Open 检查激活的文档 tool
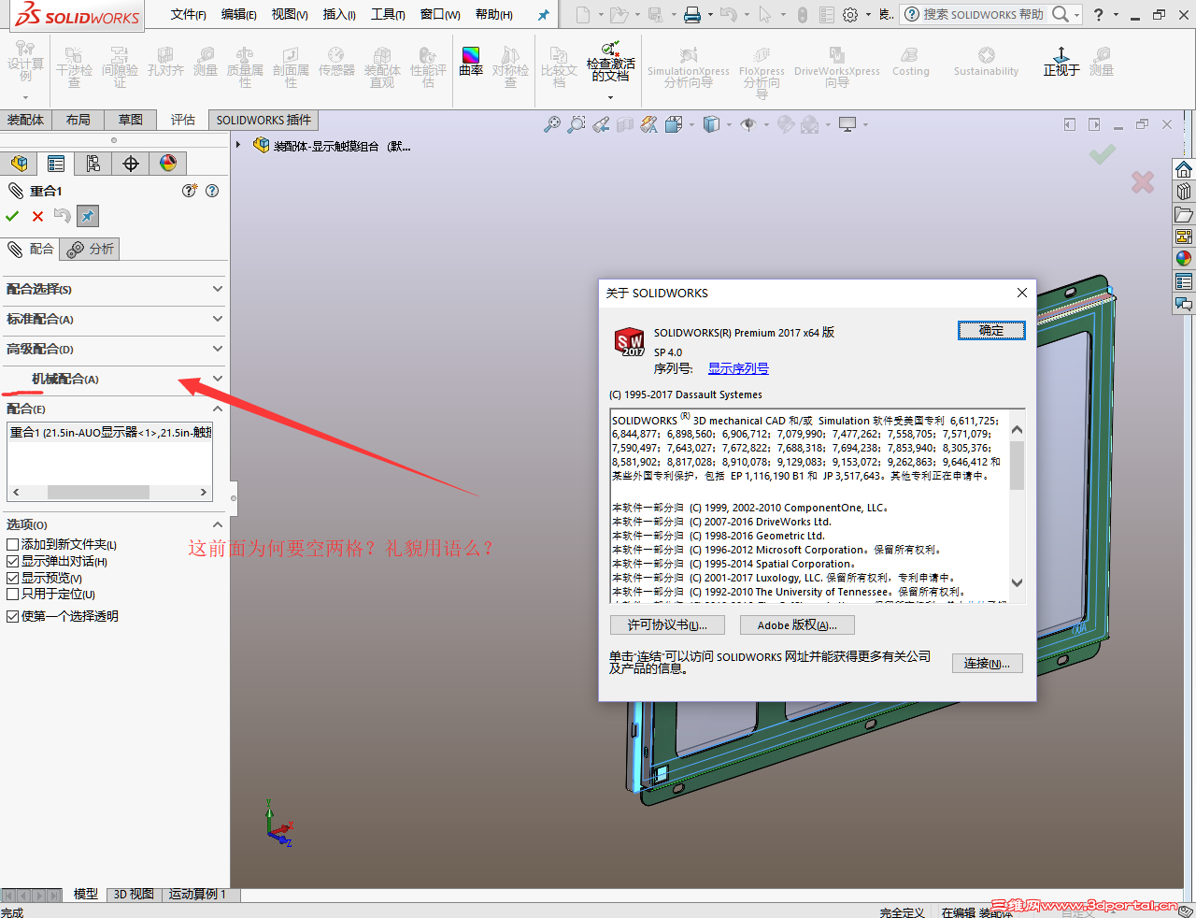 click(x=610, y=62)
